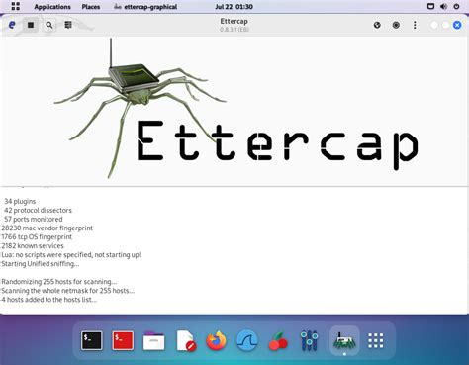The width and height of the screenshot is (469, 365).
Task: Open the power icon system menu
Action: pos(456,6)
